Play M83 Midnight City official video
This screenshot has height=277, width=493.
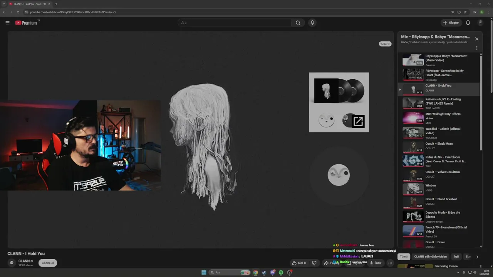pos(439,118)
